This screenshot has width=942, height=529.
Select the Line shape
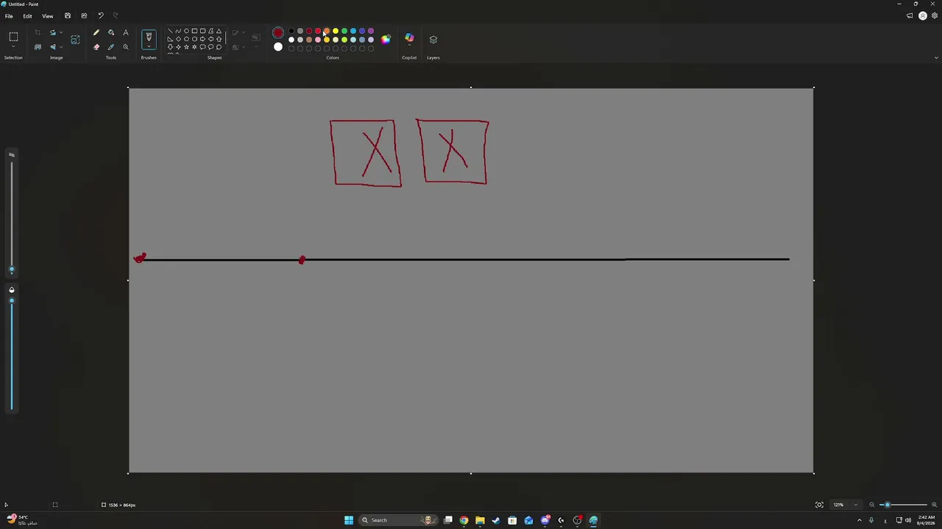point(170,31)
